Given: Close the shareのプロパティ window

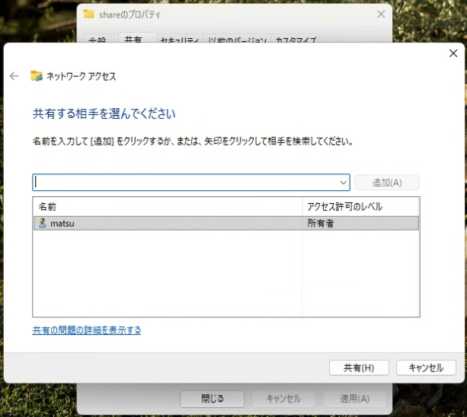Looking at the screenshot, I should [381, 14].
